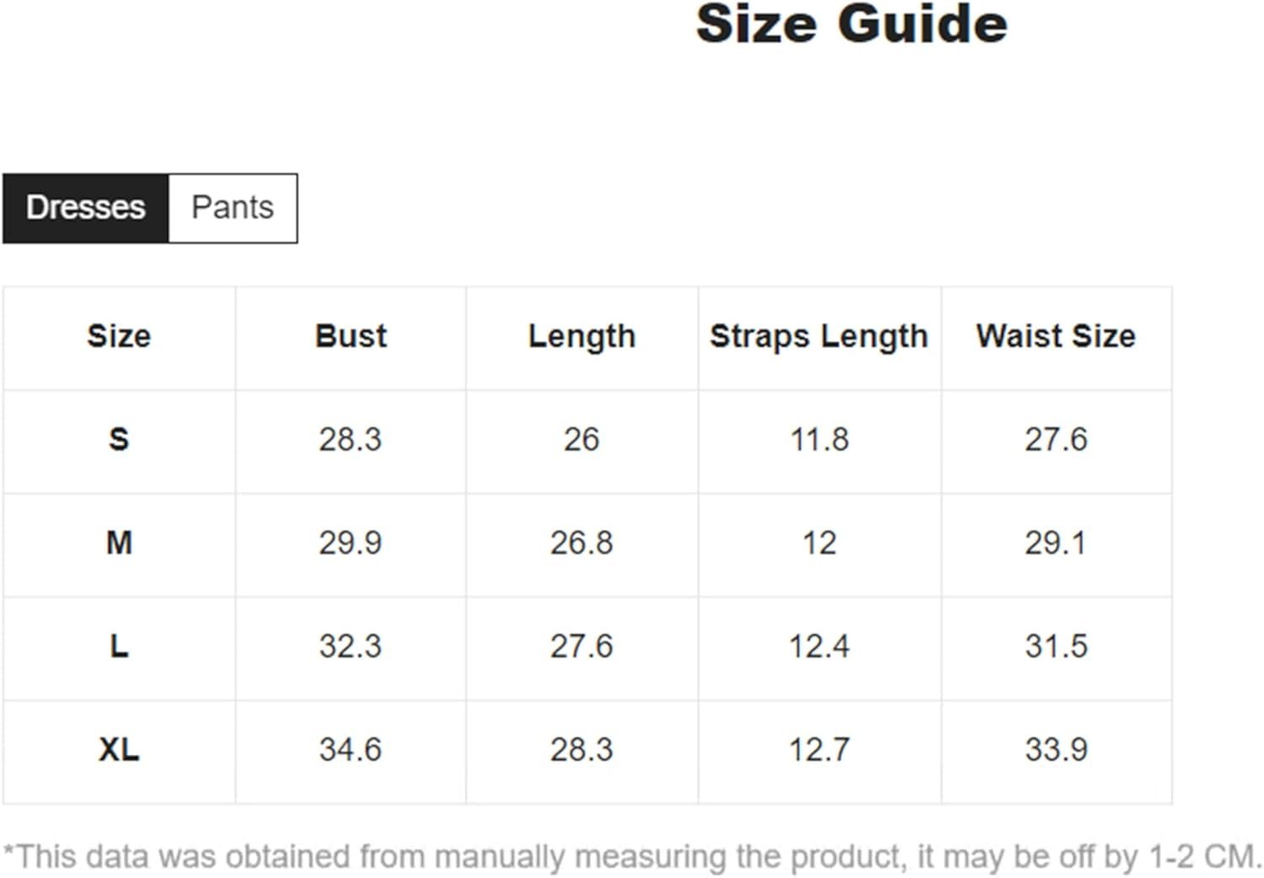Screen dimensions: 1264x878
Task: Click the Size column header
Action: click(x=119, y=337)
